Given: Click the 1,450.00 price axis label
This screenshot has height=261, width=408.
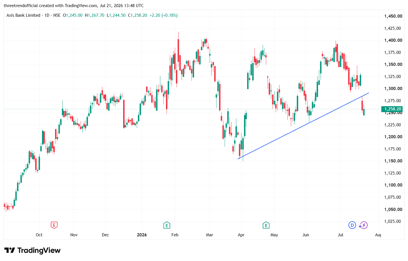Looking at the screenshot, I should (393, 16).
